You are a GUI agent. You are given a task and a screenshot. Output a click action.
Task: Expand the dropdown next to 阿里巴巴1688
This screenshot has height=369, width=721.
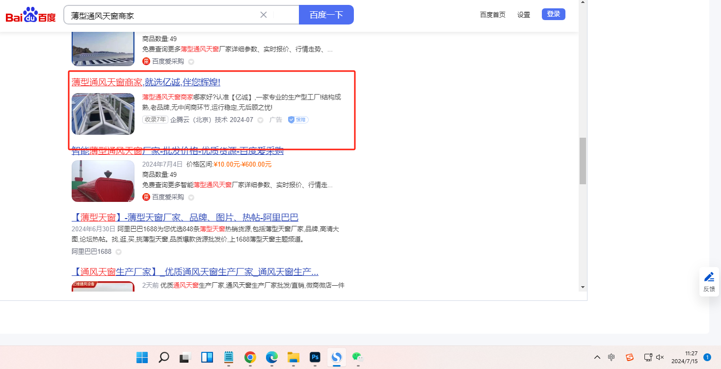(x=118, y=252)
